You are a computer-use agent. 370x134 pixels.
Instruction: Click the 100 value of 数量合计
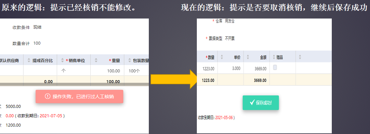(37, 43)
